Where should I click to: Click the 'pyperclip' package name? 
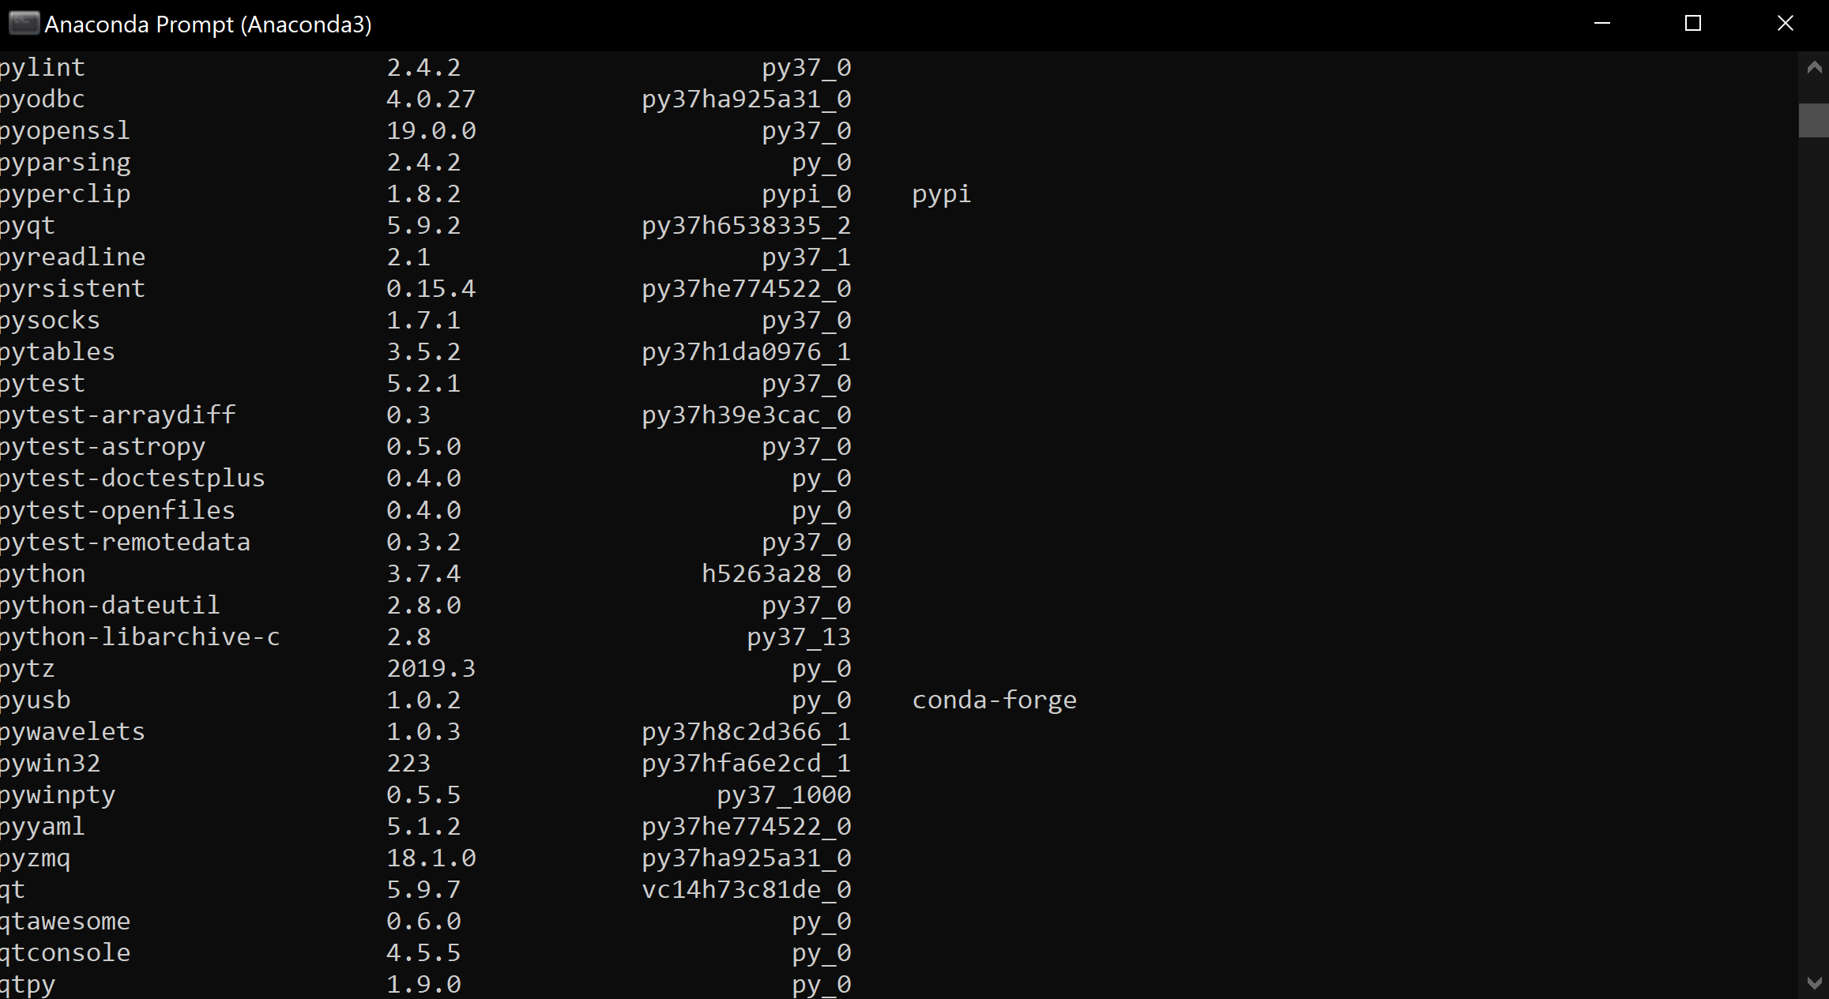point(66,194)
